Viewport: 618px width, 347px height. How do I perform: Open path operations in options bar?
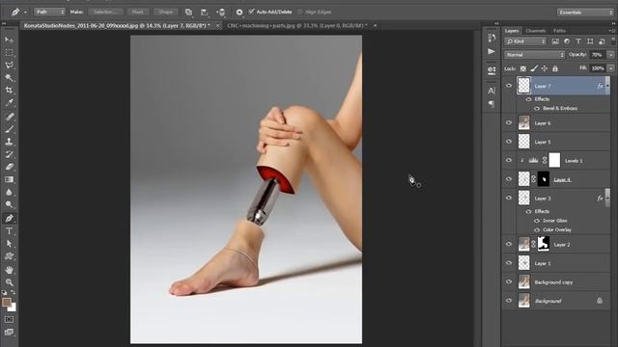pos(189,13)
